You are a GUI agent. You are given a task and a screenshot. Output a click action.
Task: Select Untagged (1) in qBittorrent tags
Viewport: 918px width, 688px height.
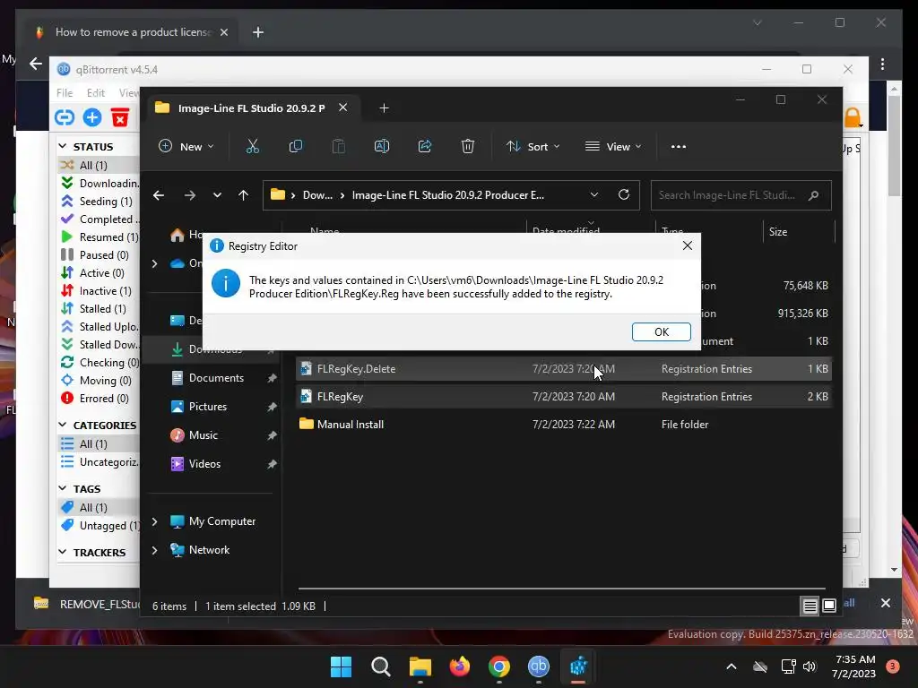(x=100, y=525)
